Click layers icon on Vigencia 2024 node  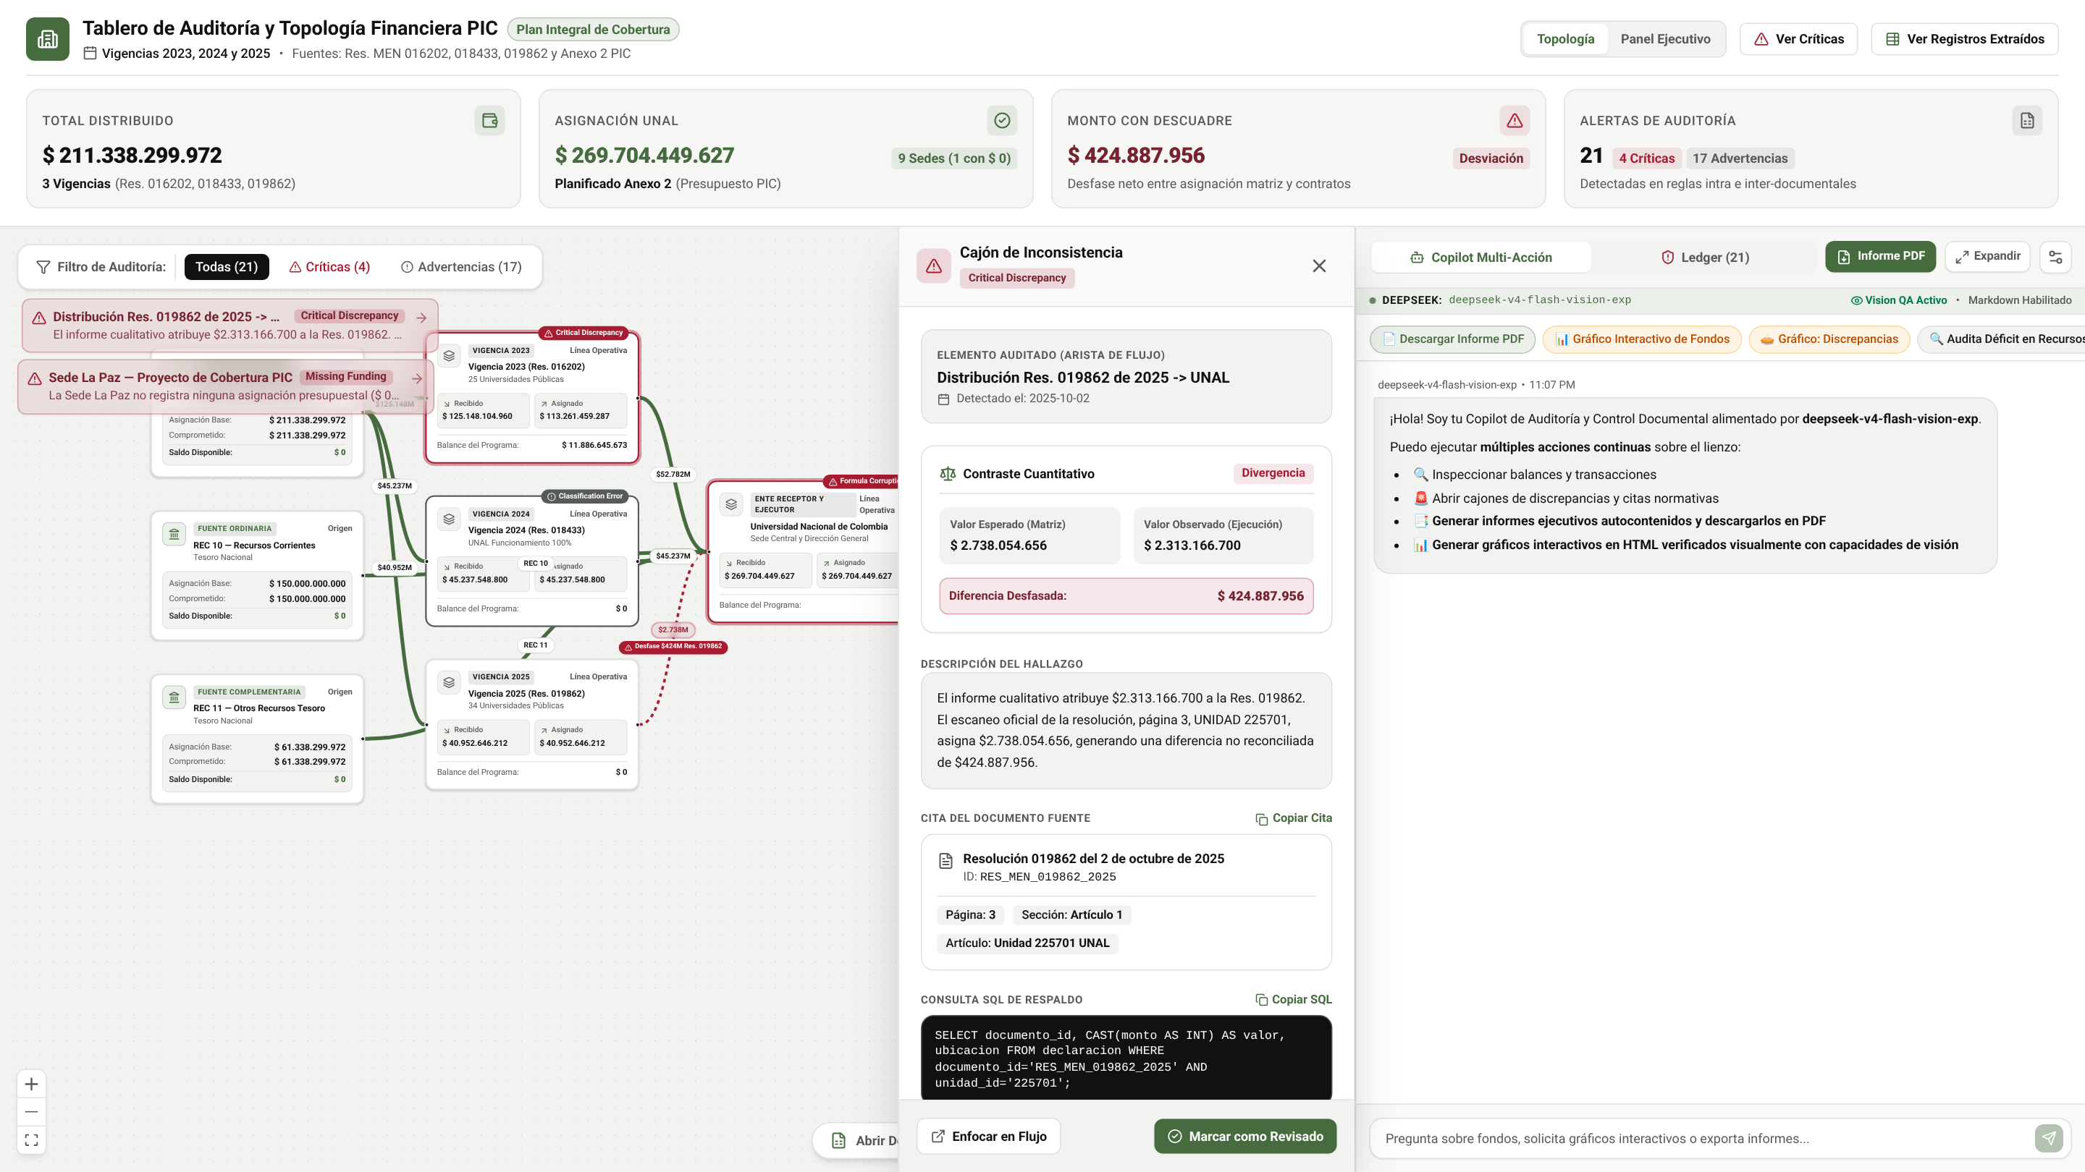click(x=449, y=519)
